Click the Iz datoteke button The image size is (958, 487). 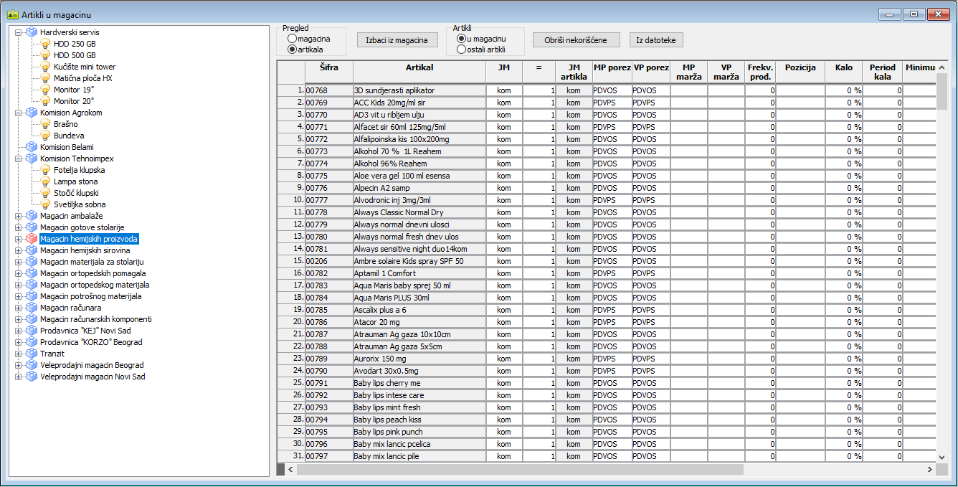tap(657, 40)
